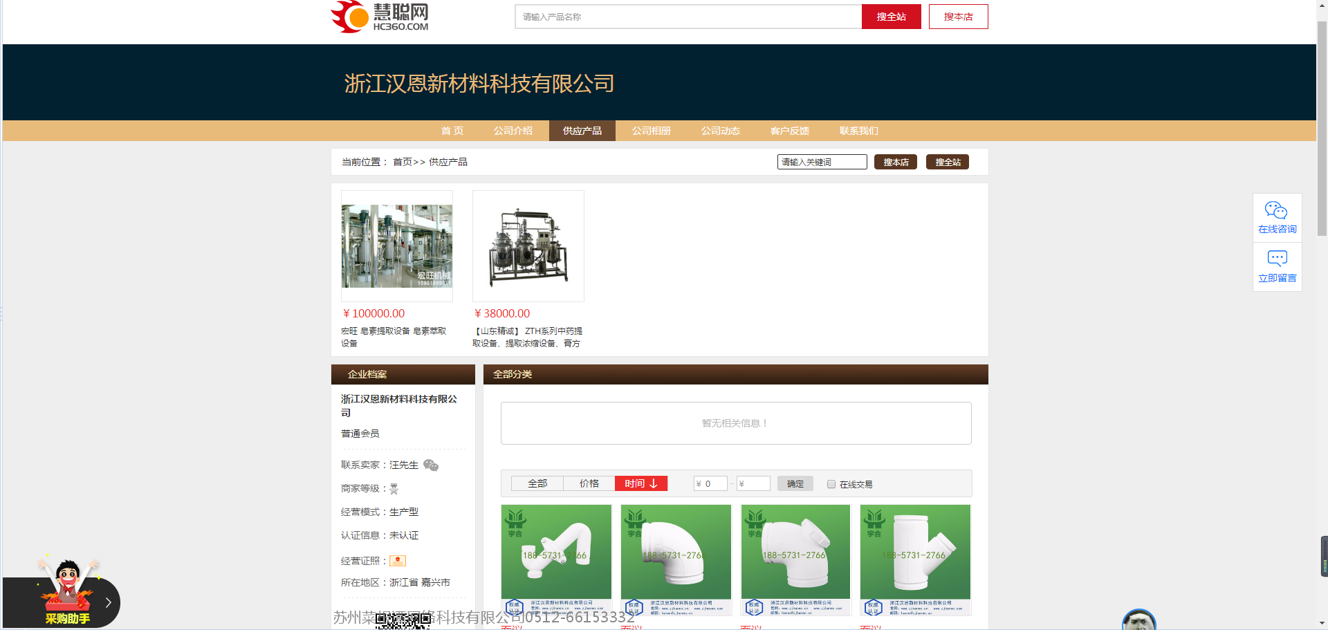Click the HC360 logo
The height and width of the screenshot is (630, 1328).
380,17
